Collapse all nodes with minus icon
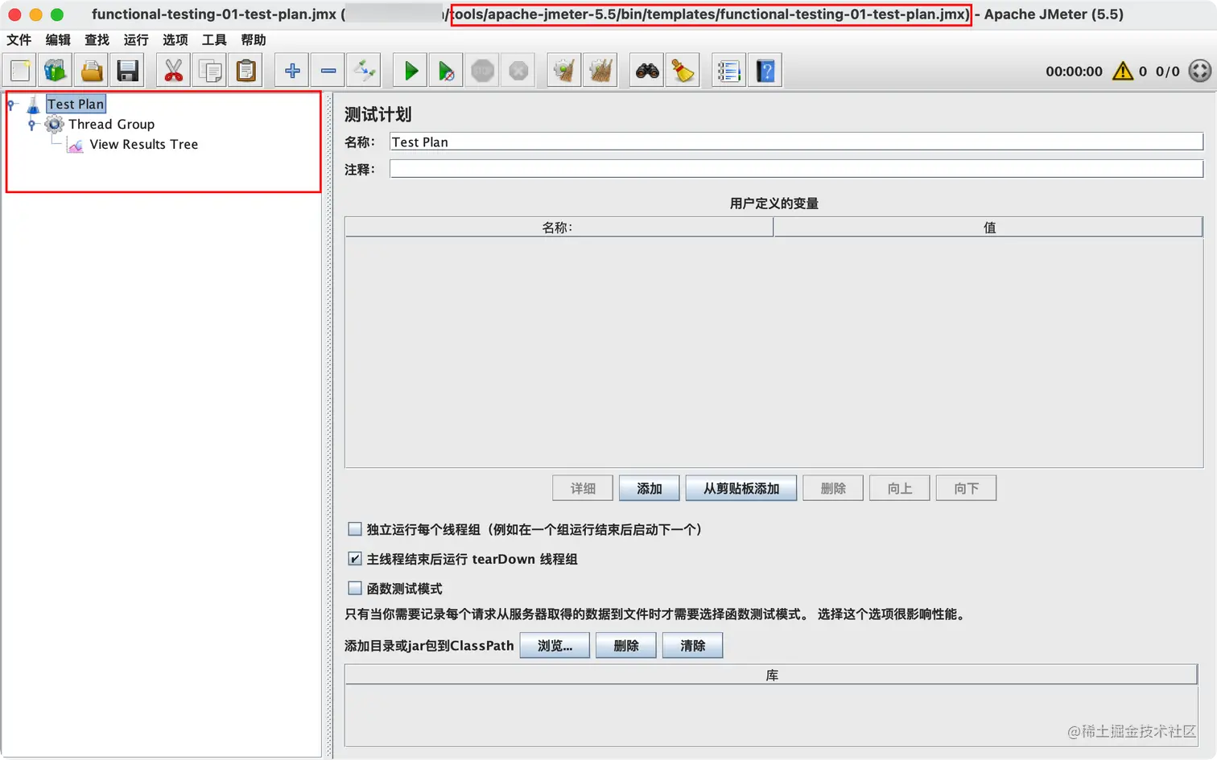Image resolution: width=1217 pixels, height=760 pixels. [x=328, y=71]
